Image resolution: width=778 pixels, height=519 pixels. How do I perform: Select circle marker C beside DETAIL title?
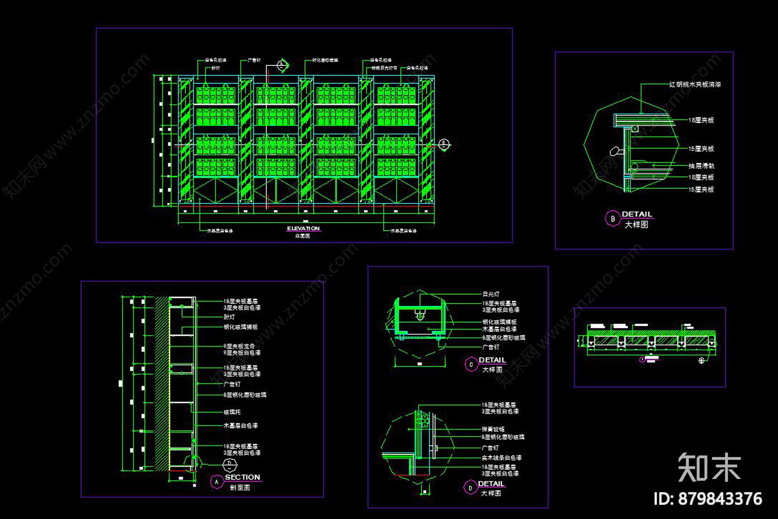click(471, 364)
